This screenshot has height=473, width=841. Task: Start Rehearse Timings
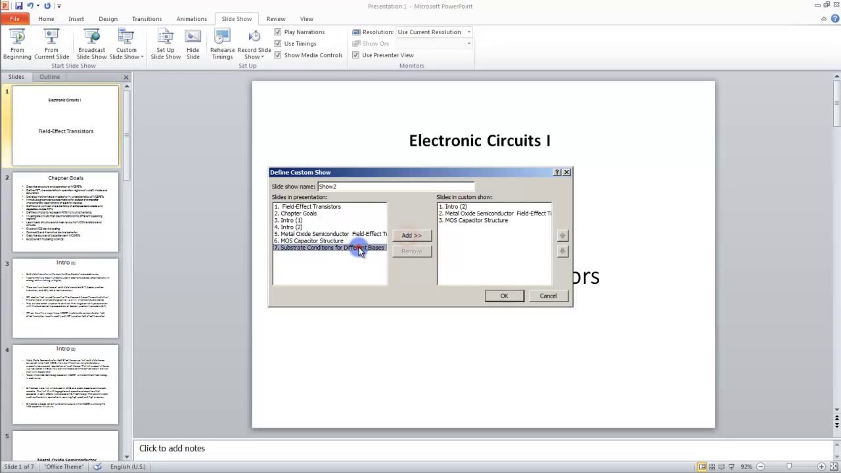(x=222, y=44)
